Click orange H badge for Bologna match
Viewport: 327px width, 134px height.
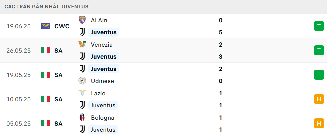click(319, 123)
